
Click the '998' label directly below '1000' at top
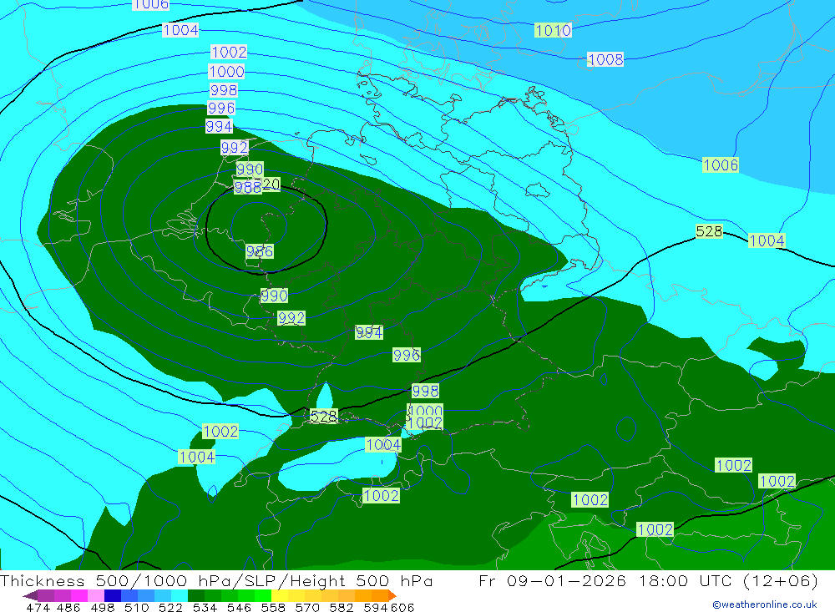pyautogui.click(x=223, y=90)
